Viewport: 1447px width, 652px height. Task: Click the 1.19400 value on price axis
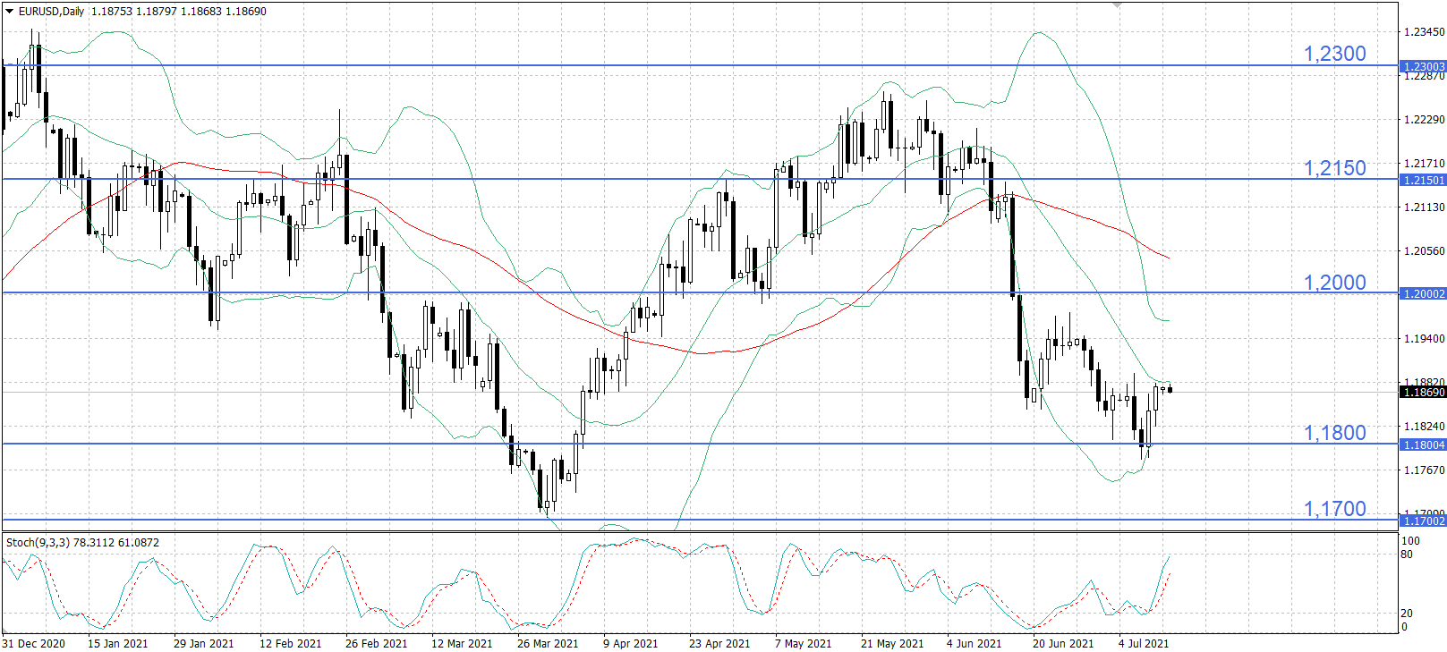(1424, 339)
